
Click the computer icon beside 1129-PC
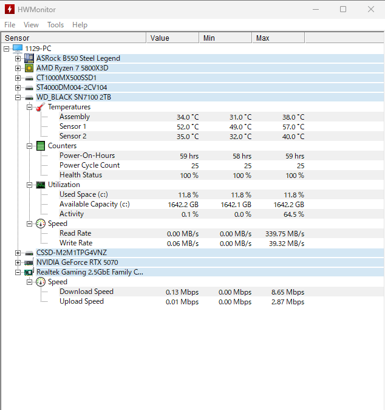point(17,48)
